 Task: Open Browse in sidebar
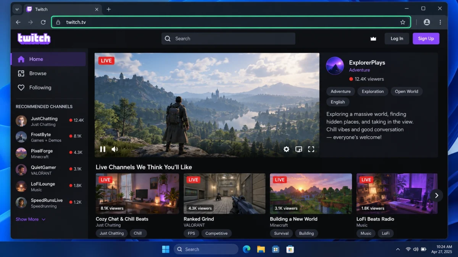pyautogui.click(x=48, y=73)
